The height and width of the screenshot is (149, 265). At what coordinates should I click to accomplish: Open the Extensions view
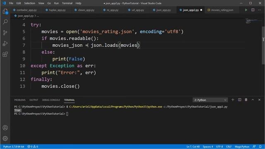click(x=5, y=54)
